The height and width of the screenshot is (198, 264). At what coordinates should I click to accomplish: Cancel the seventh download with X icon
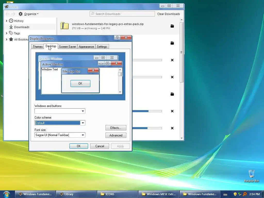click(x=172, y=128)
